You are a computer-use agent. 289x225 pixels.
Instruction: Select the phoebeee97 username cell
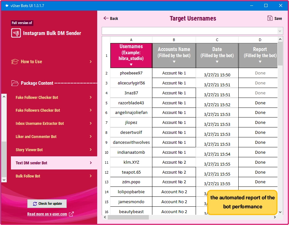click(131, 73)
